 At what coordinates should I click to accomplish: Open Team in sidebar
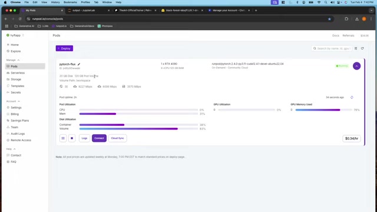click(14, 127)
